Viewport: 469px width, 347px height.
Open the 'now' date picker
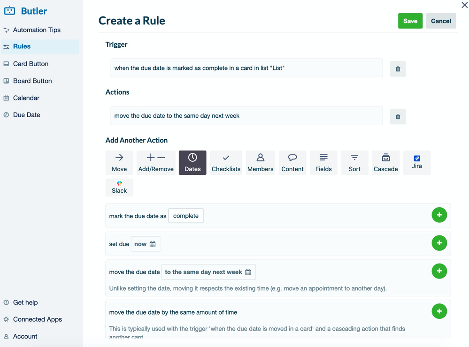click(x=145, y=244)
